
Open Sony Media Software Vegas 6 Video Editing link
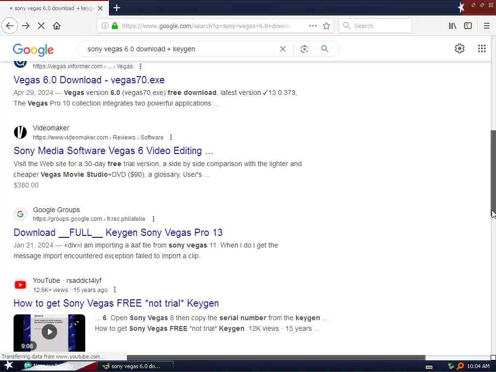[113, 151]
